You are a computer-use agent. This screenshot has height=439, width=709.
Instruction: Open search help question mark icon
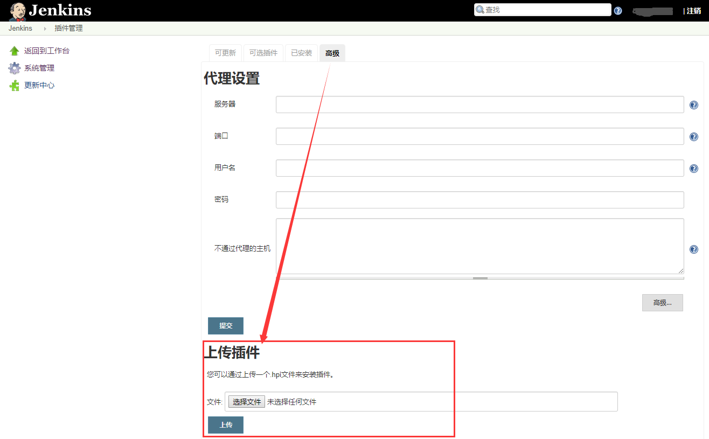pyautogui.click(x=618, y=11)
